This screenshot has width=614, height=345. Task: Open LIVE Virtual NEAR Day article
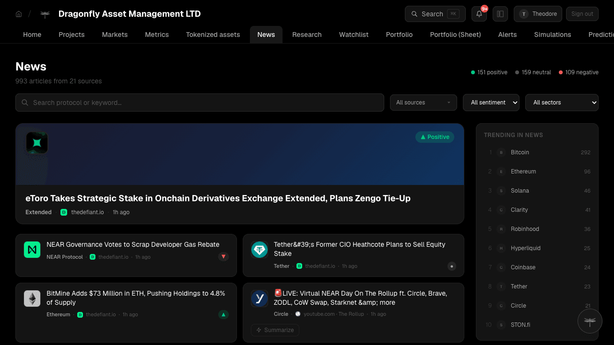click(360, 298)
